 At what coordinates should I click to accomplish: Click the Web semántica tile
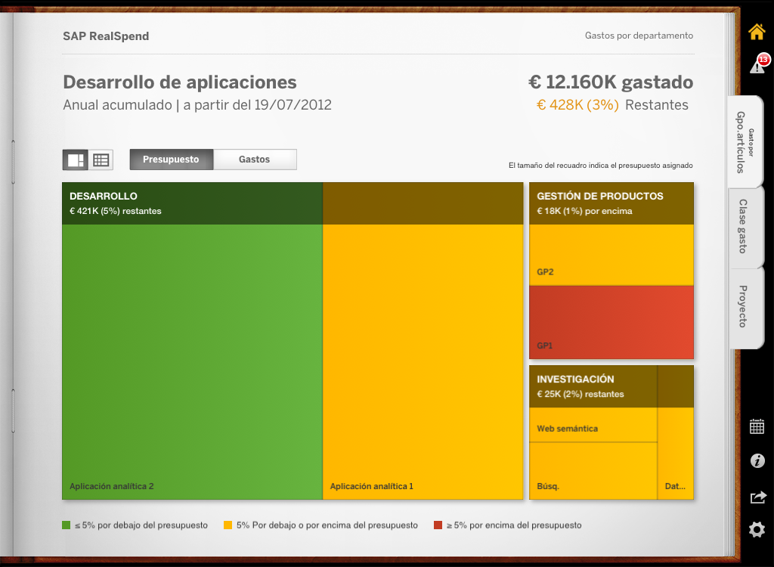[593, 425]
